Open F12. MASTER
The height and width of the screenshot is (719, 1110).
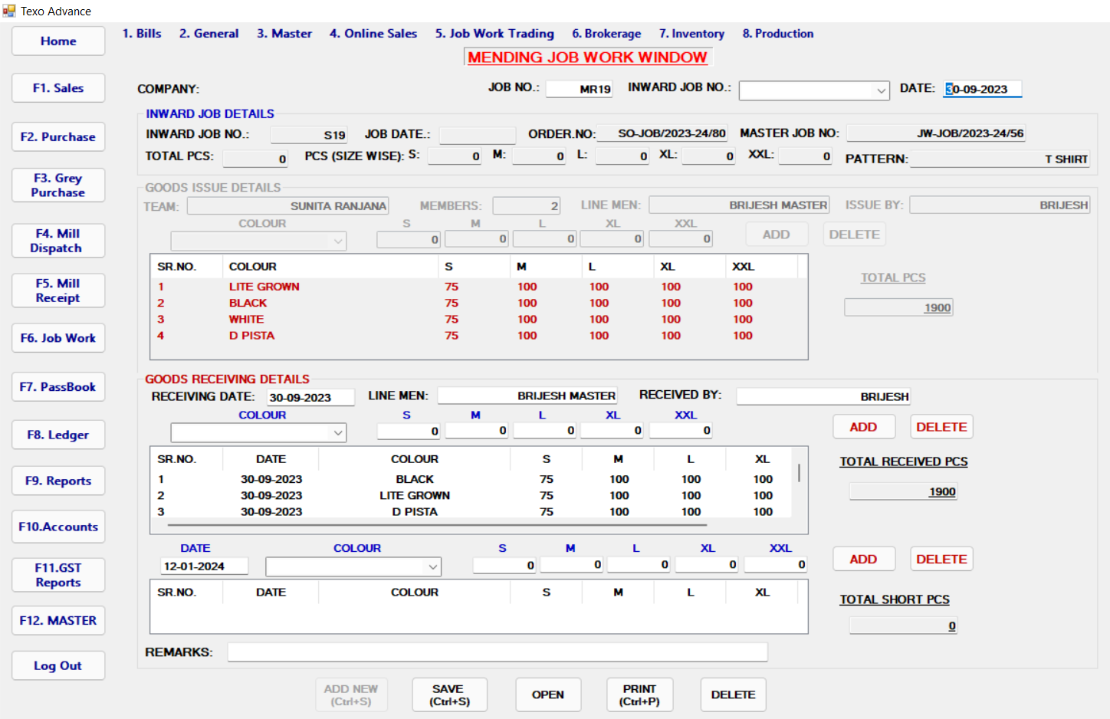[58, 621]
